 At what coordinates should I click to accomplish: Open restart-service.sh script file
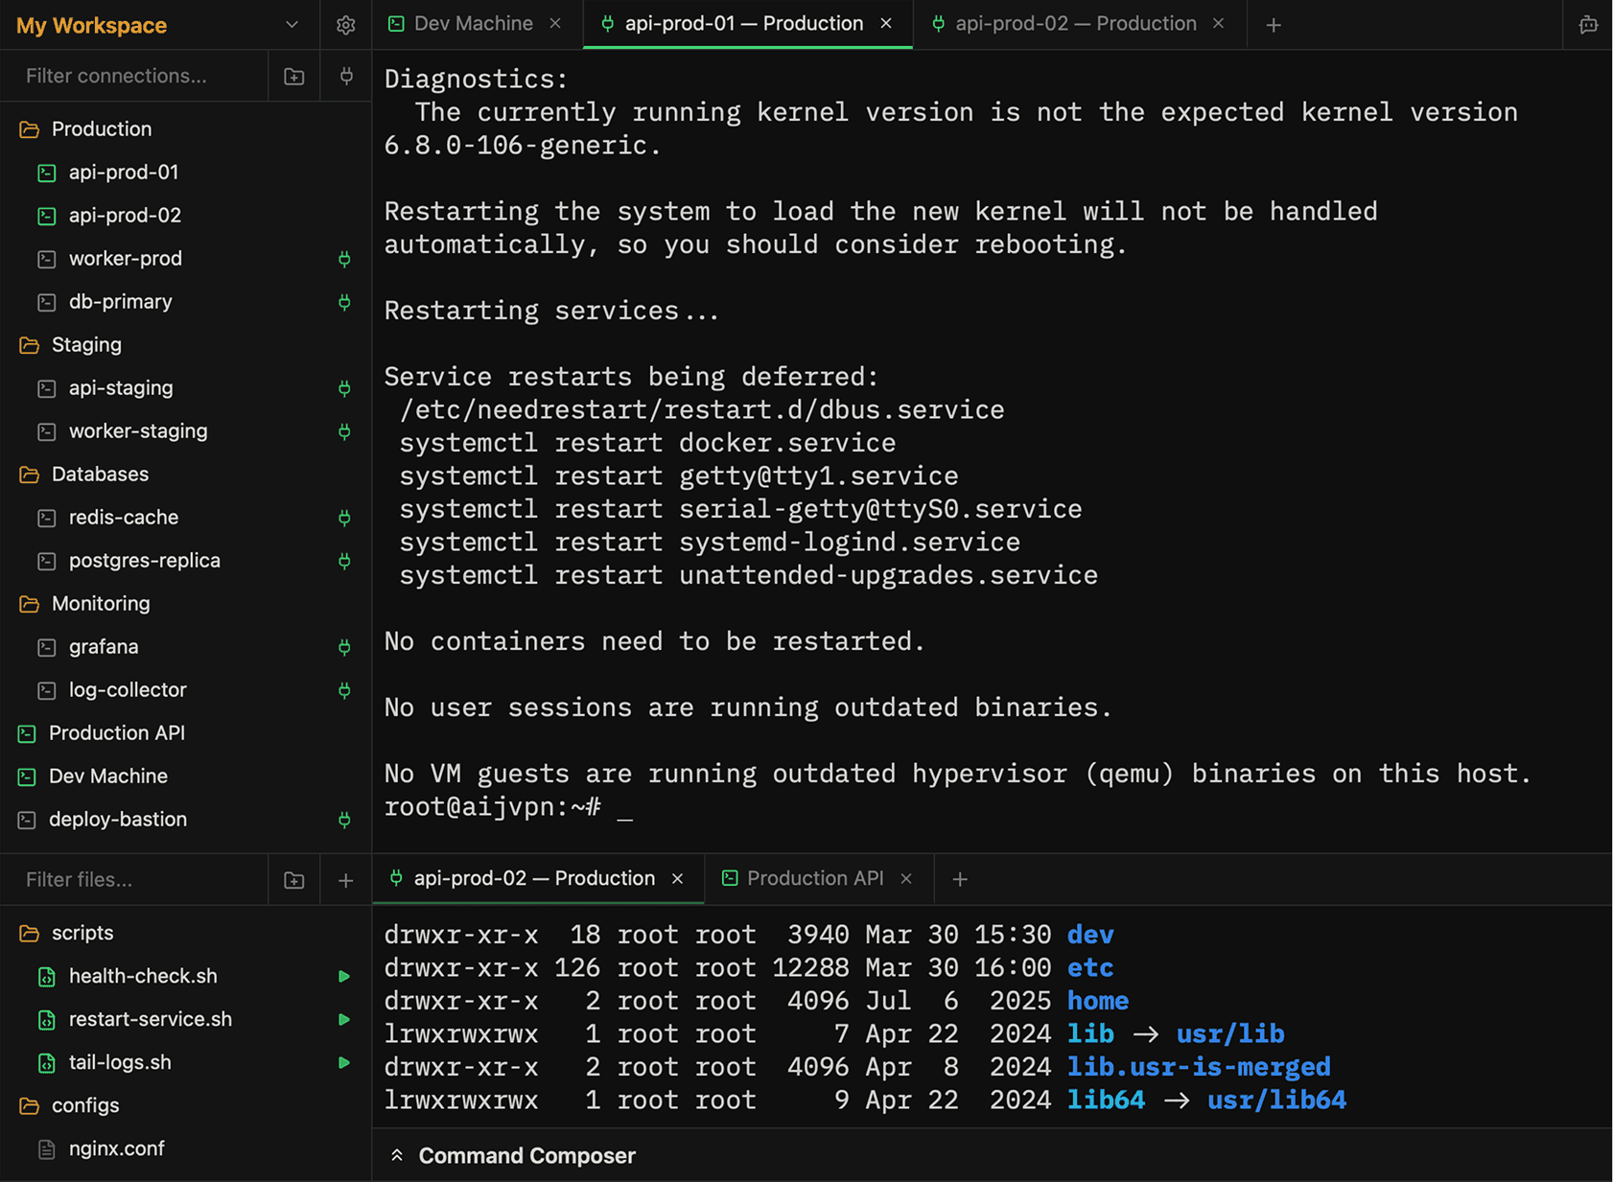pyautogui.click(x=186, y=1019)
